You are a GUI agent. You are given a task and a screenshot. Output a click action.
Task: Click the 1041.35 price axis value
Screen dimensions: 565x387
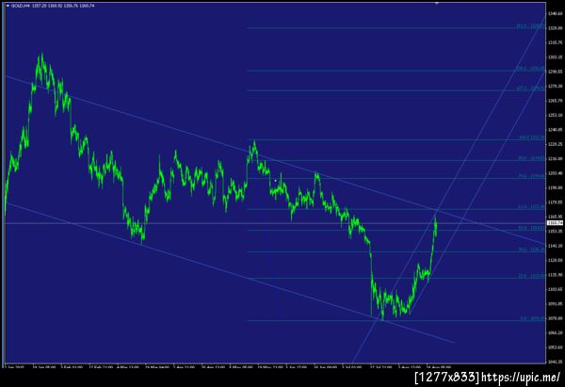555,362
